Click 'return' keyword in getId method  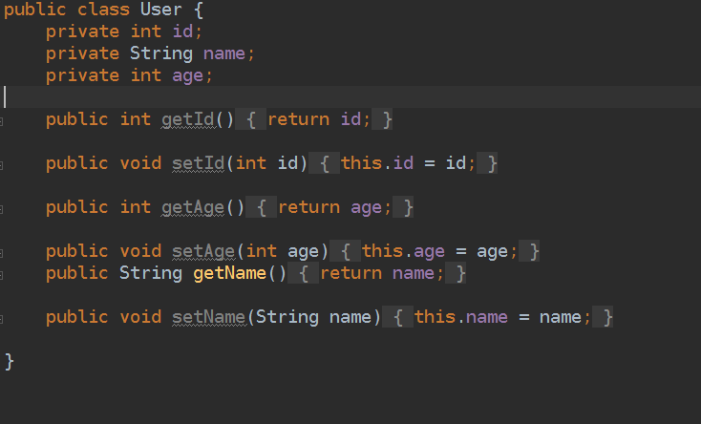pyautogui.click(x=298, y=119)
